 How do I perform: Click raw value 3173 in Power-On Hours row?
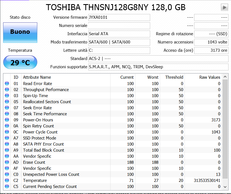pyautogui.click(x=216, y=120)
